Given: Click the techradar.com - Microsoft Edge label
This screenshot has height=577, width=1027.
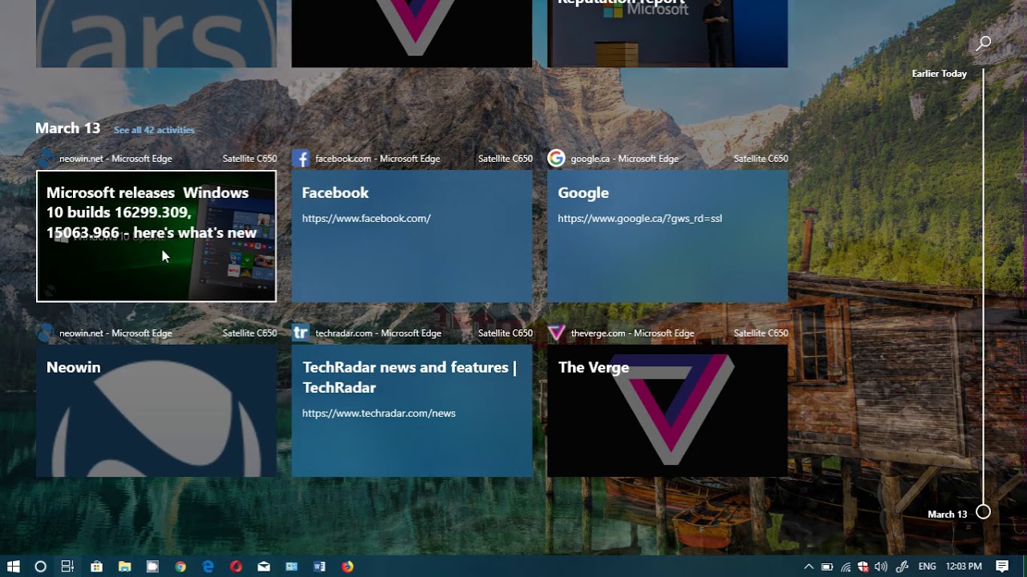Looking at the screenshot, I should pos(379,333).
